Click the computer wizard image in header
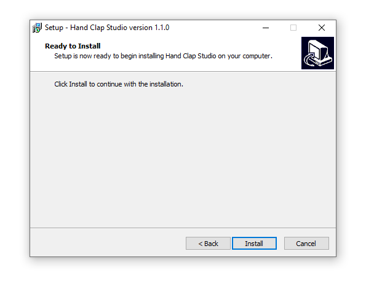The image size is (366, 289). point(317,53)
